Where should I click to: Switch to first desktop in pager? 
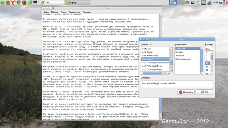point(173,3)
